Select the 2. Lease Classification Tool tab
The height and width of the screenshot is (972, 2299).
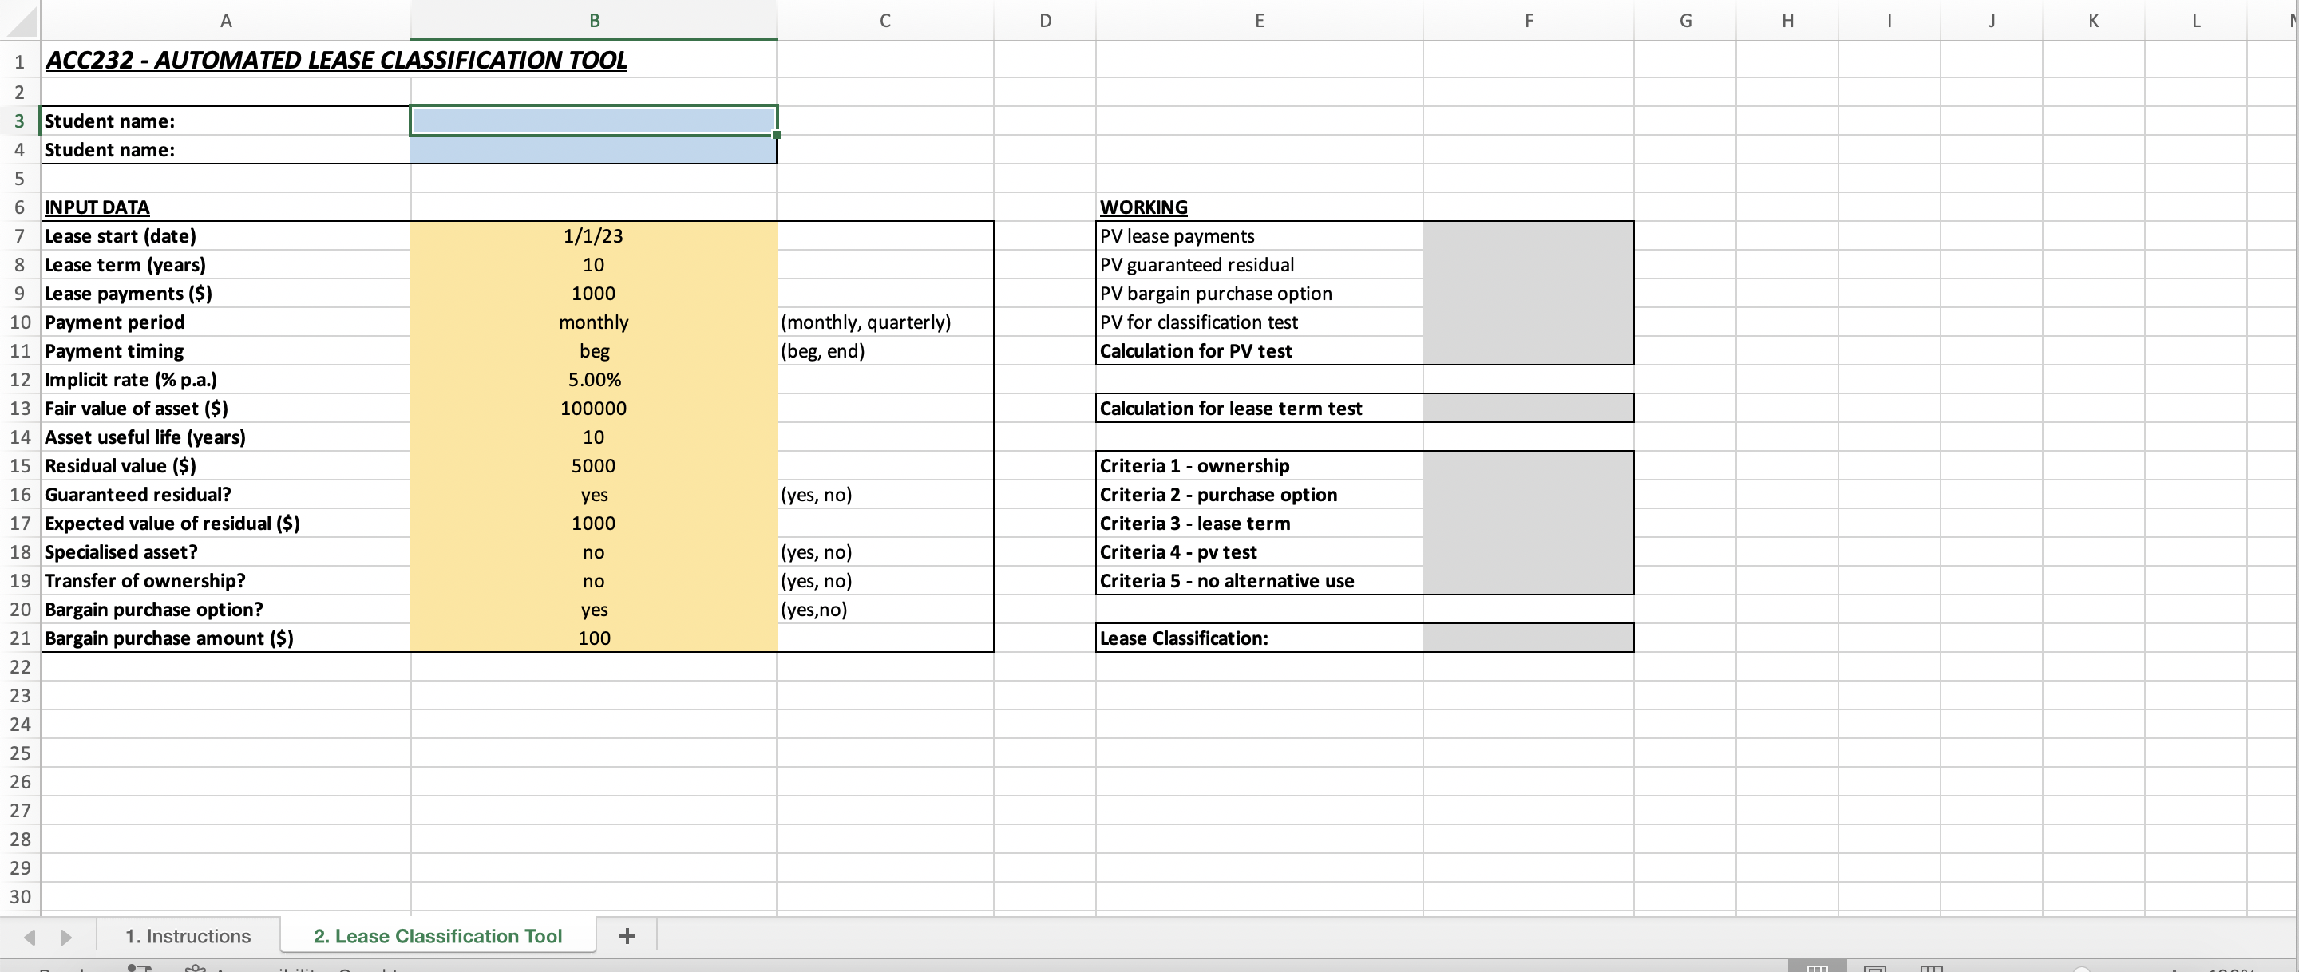[x=437, y=935]
